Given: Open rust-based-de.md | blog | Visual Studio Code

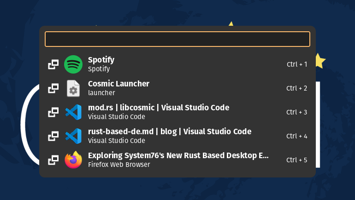Looking at the screenshot, I should (169, 131).
